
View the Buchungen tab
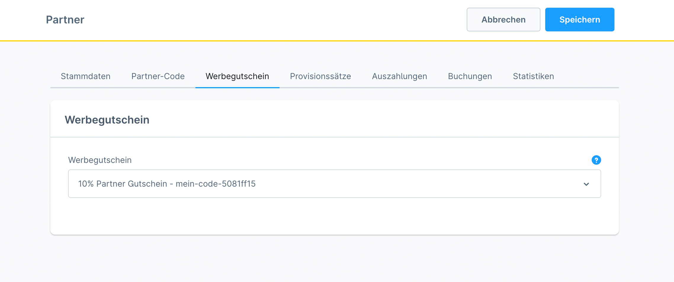tap(470, 76)
